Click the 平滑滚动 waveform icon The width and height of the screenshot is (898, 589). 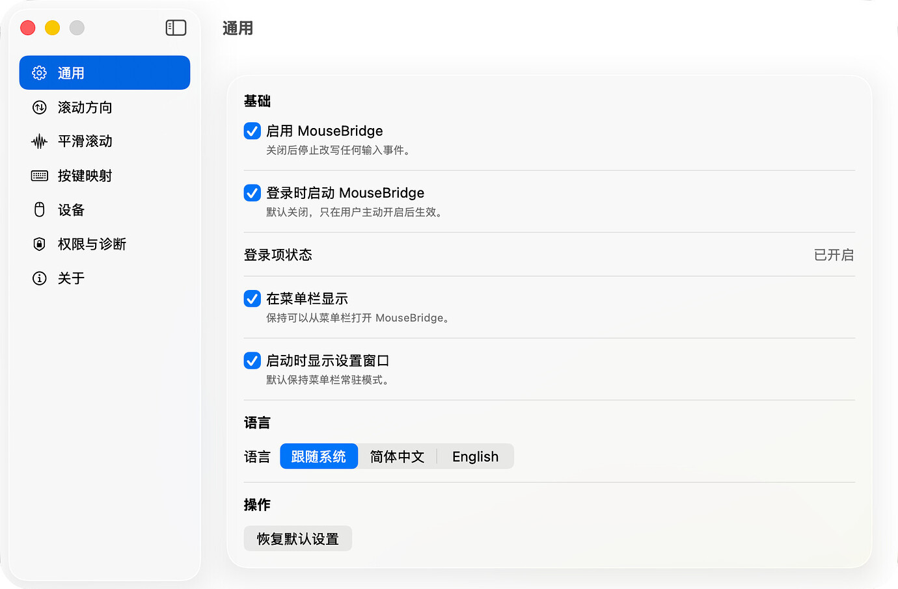pyautogui.click(x=40, y=141)
